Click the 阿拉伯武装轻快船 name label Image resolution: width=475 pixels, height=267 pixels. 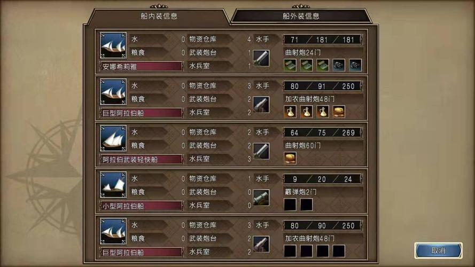130,160
